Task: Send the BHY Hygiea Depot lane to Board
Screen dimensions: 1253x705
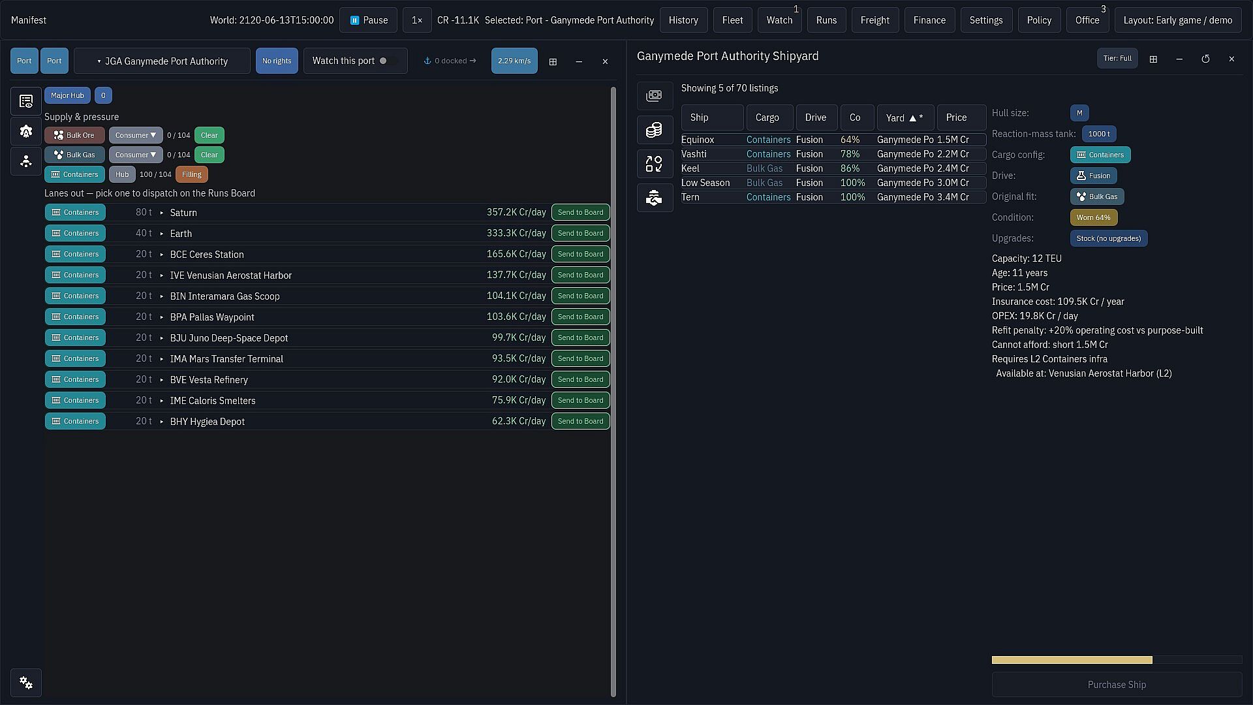Action: coord(580,421)
